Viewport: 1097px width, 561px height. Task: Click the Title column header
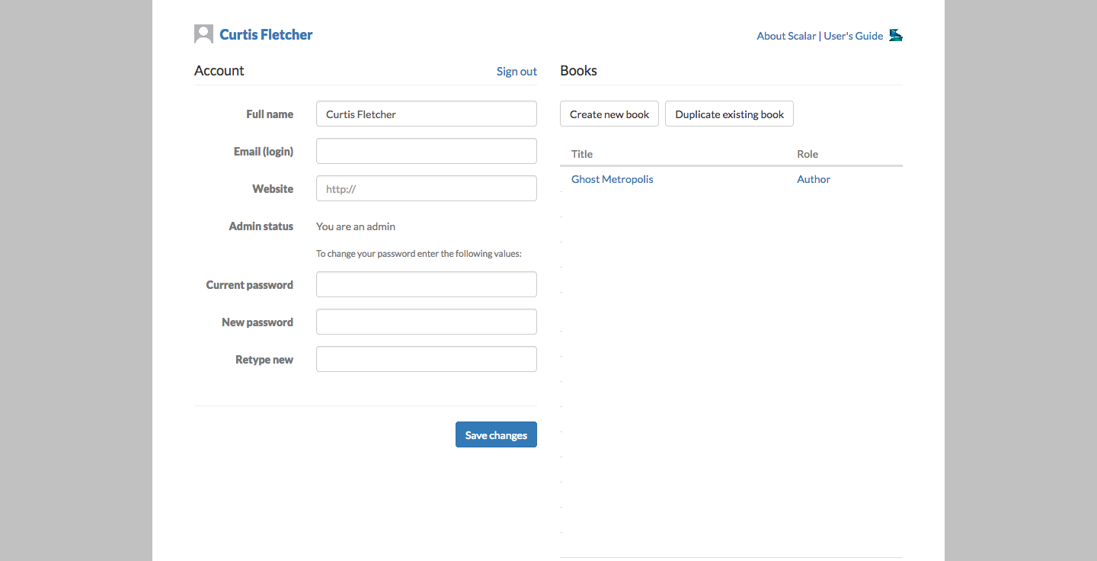coord(582,154)
